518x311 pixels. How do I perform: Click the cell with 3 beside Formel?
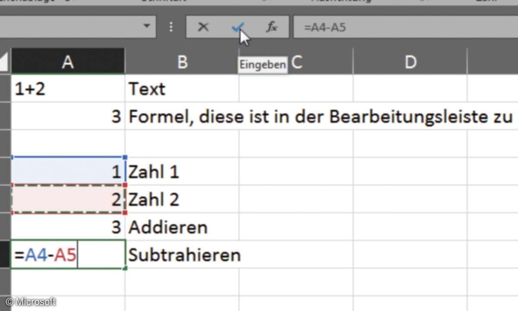pos(68,117)
